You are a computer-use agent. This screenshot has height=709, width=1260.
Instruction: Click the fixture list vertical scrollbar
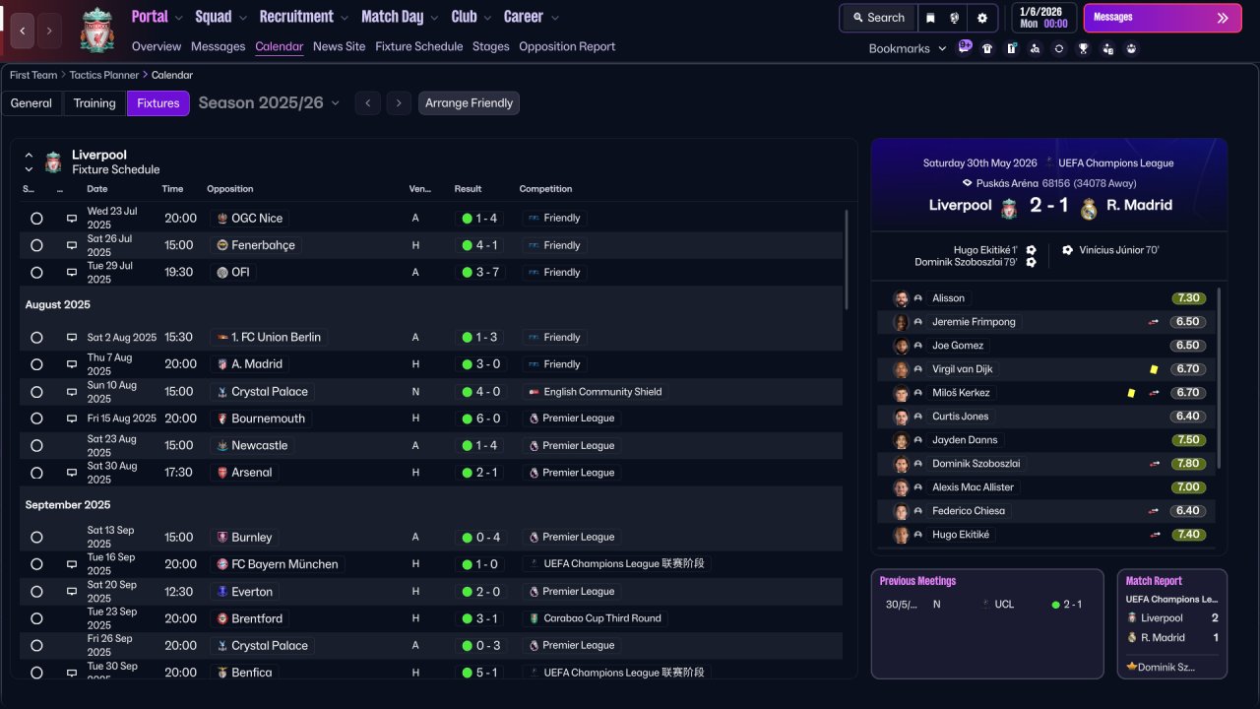click(x=846, y=259)
